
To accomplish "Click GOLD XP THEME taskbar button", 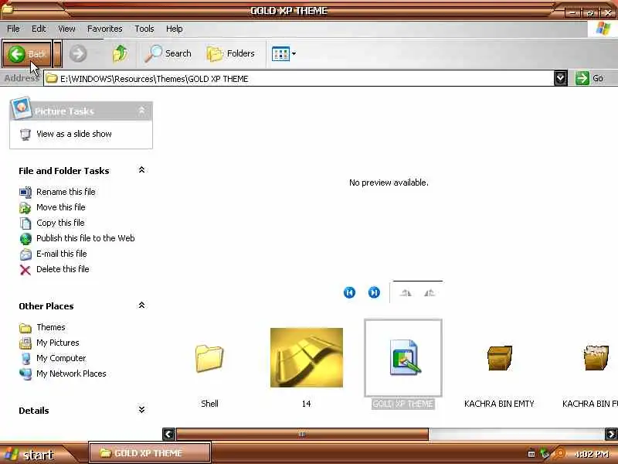I will pyautogui.click(x=149, y=453).
